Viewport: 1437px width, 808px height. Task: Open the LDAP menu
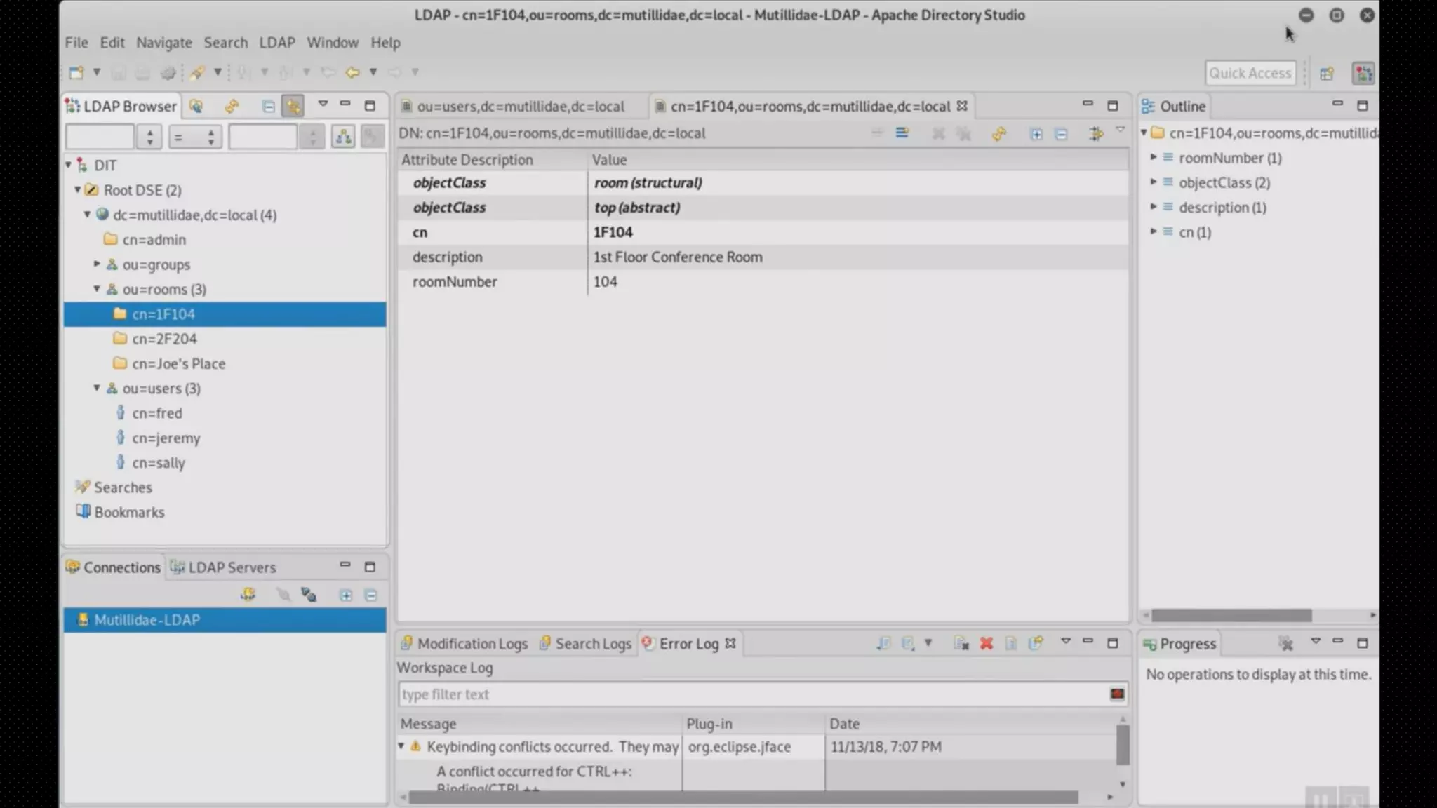click(276, 43)
